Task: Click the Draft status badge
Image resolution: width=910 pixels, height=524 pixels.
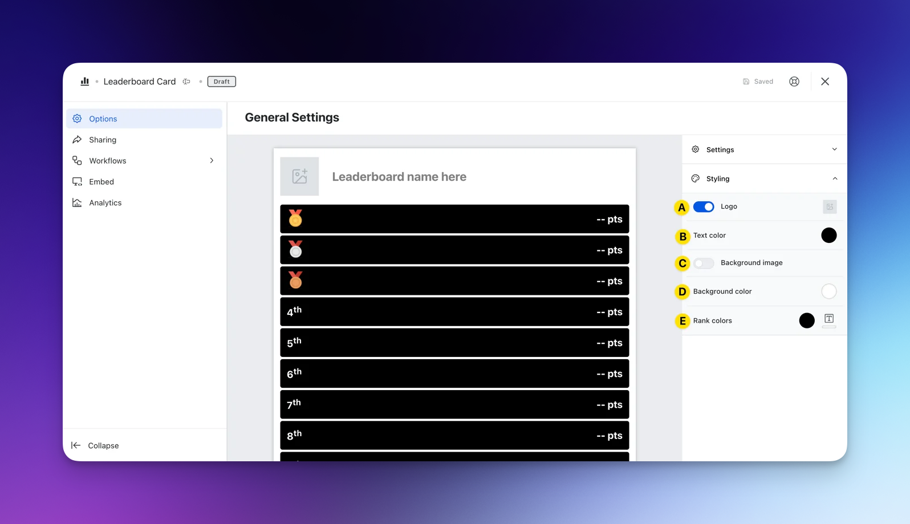Action: 221,82
